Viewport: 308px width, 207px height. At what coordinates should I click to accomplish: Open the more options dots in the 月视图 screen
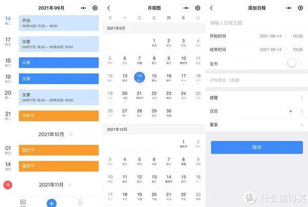pyautogui.click(x=186, y=8)
